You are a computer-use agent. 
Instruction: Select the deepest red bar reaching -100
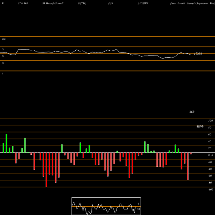[46, 170]
